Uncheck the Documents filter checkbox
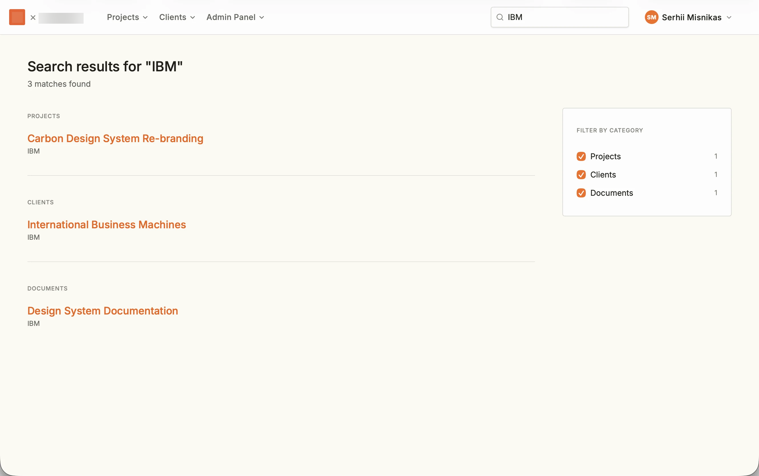 pyautogui.click(x=581, y=193)
